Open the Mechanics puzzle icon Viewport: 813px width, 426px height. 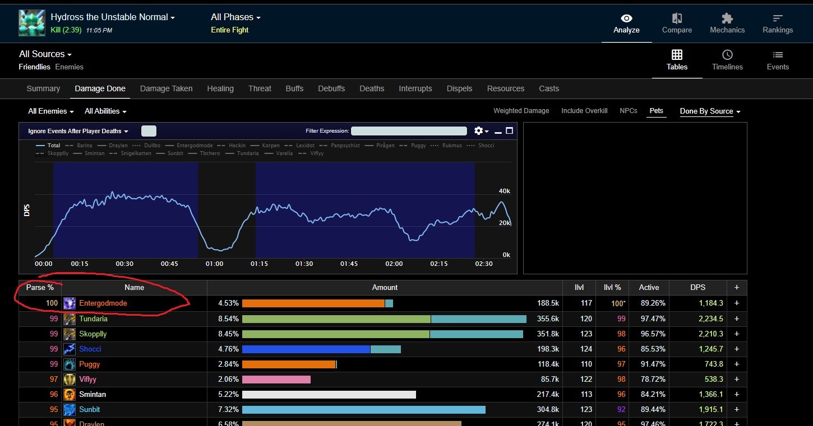tap(727, 18)
